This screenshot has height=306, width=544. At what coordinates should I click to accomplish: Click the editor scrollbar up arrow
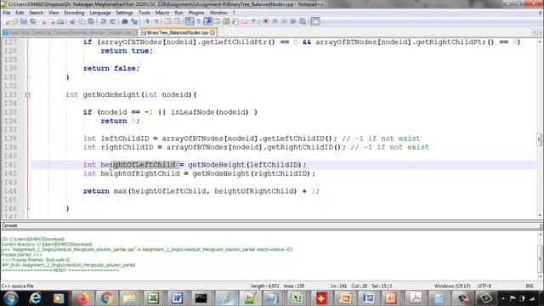tap(540, 42)
